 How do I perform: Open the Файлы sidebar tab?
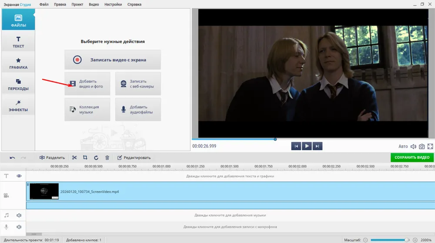click(18, 20)
